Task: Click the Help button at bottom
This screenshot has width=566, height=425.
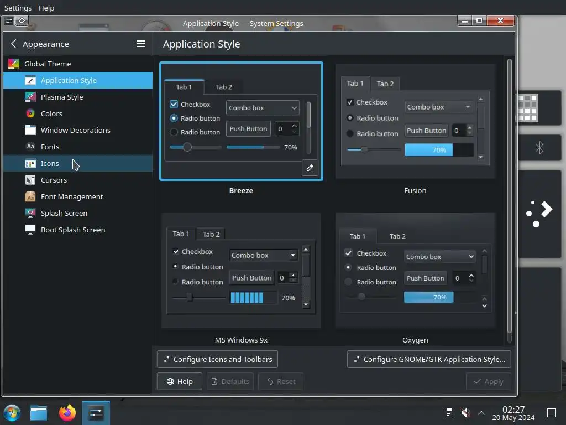Action: (180, 381)
